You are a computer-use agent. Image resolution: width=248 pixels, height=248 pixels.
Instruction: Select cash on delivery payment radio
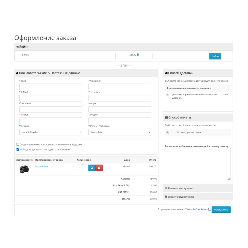(x=168, y=133)
